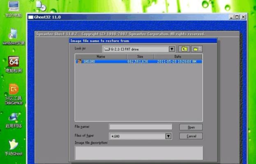
Task: Click the create new folder icon
Action: (197, 49)
